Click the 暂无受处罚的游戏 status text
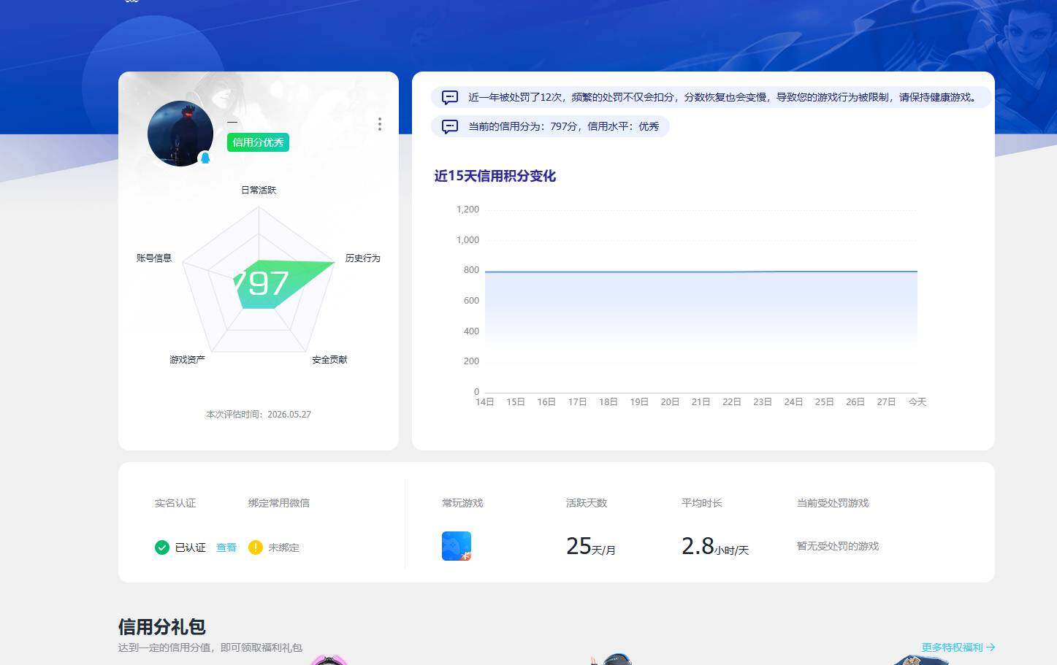The width and height of the screenshot is (1057, 665). pyautogui.click(x=838, y=546)
